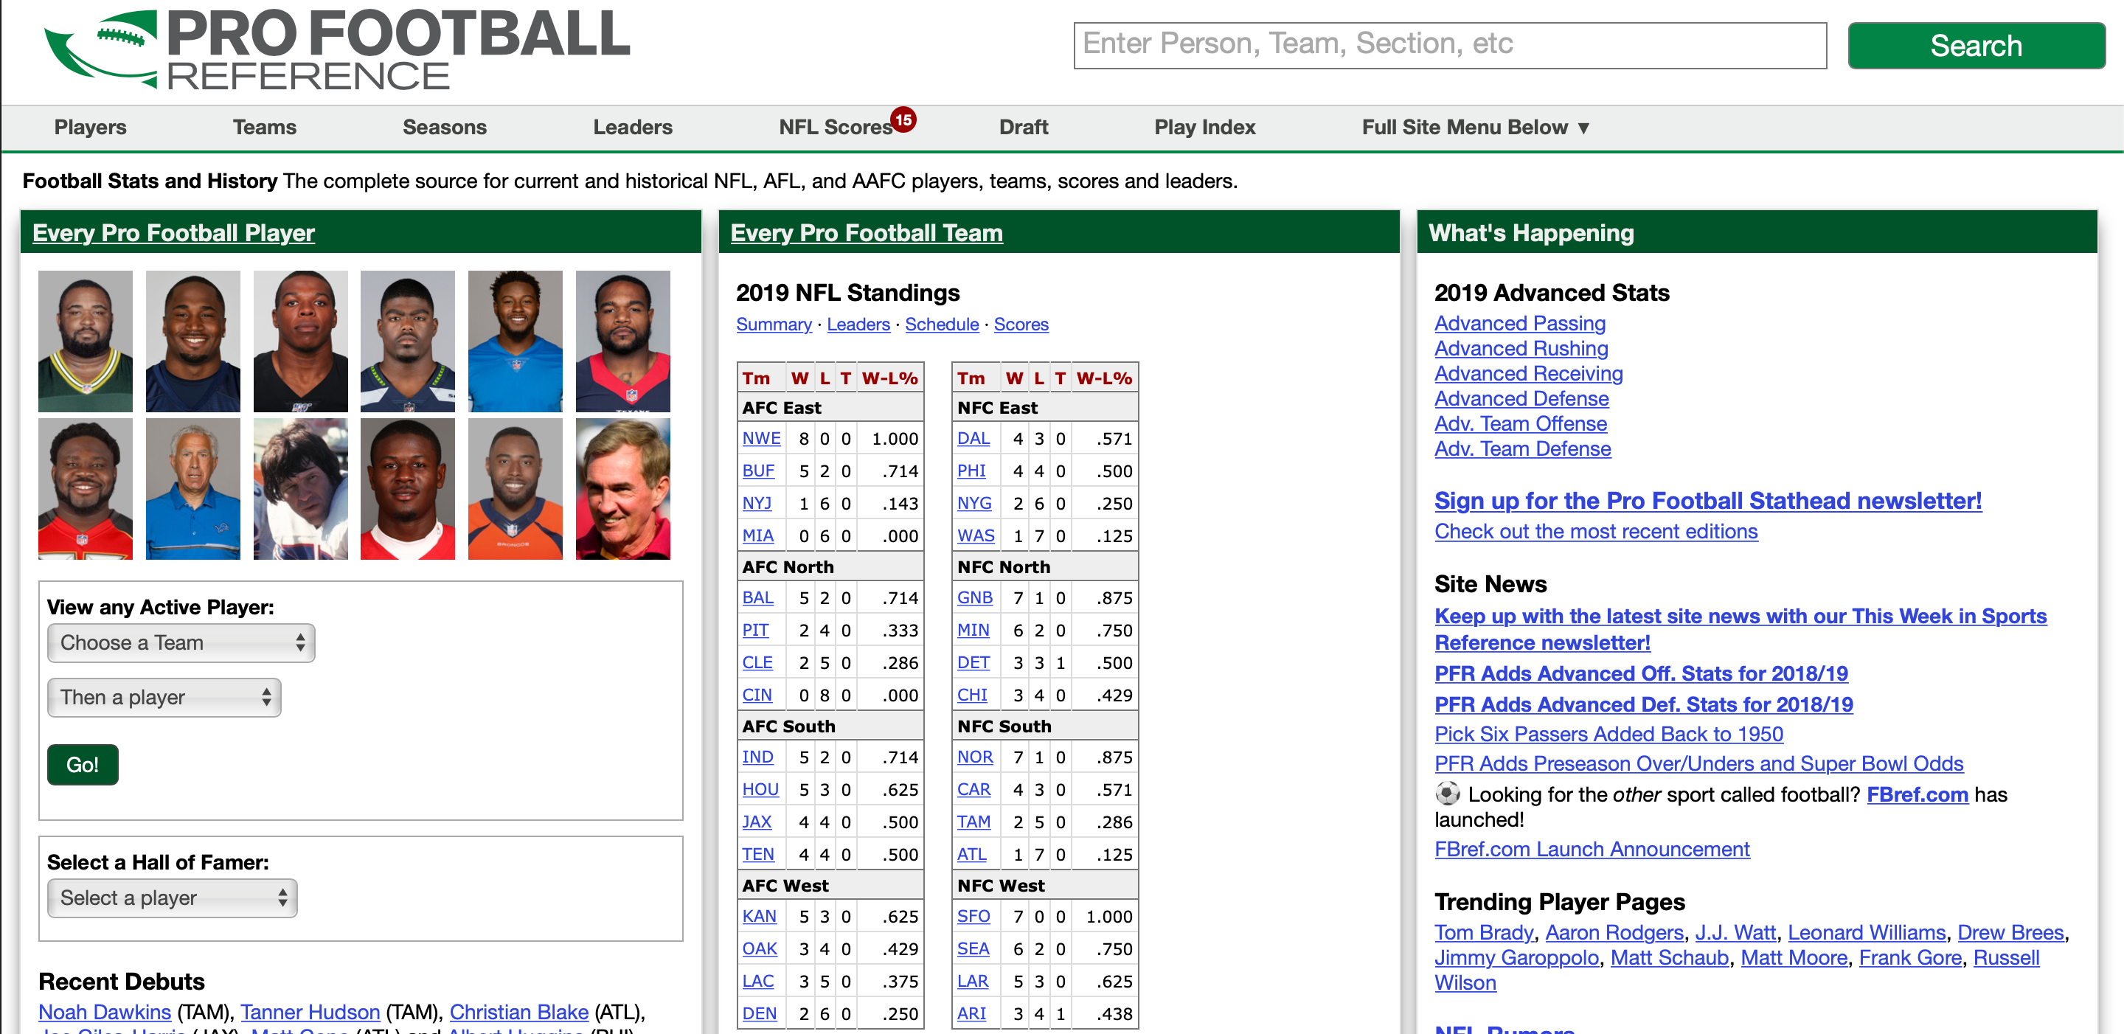Viewport: 2124px width, 1034px height.
Task: Focus the Enter Person, Team, Section search field
Action: 1449,45
